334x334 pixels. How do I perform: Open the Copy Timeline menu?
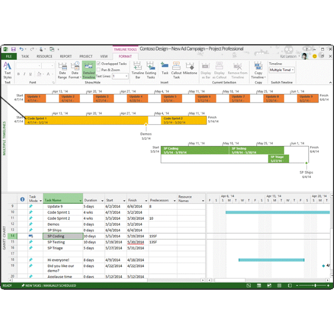click(x=258, y=70)
